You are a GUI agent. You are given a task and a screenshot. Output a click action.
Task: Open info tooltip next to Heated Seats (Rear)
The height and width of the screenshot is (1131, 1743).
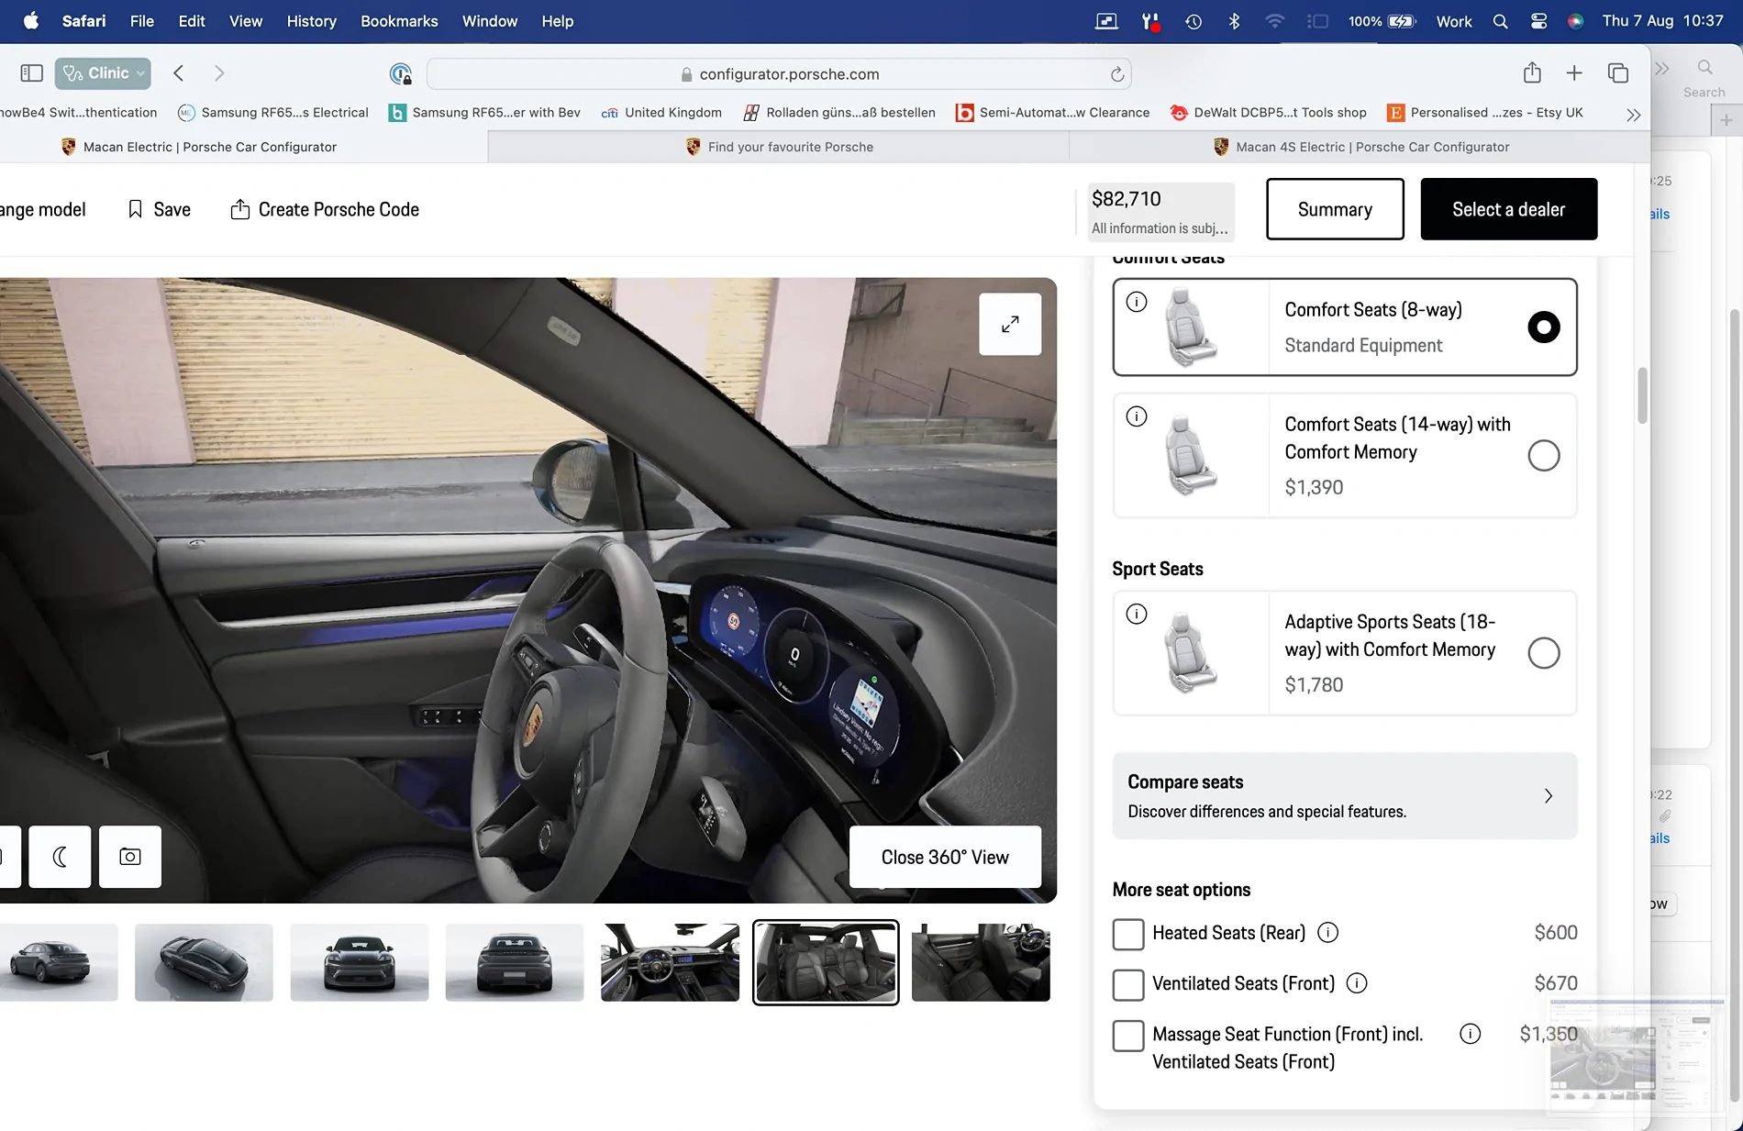[1327, 933]
